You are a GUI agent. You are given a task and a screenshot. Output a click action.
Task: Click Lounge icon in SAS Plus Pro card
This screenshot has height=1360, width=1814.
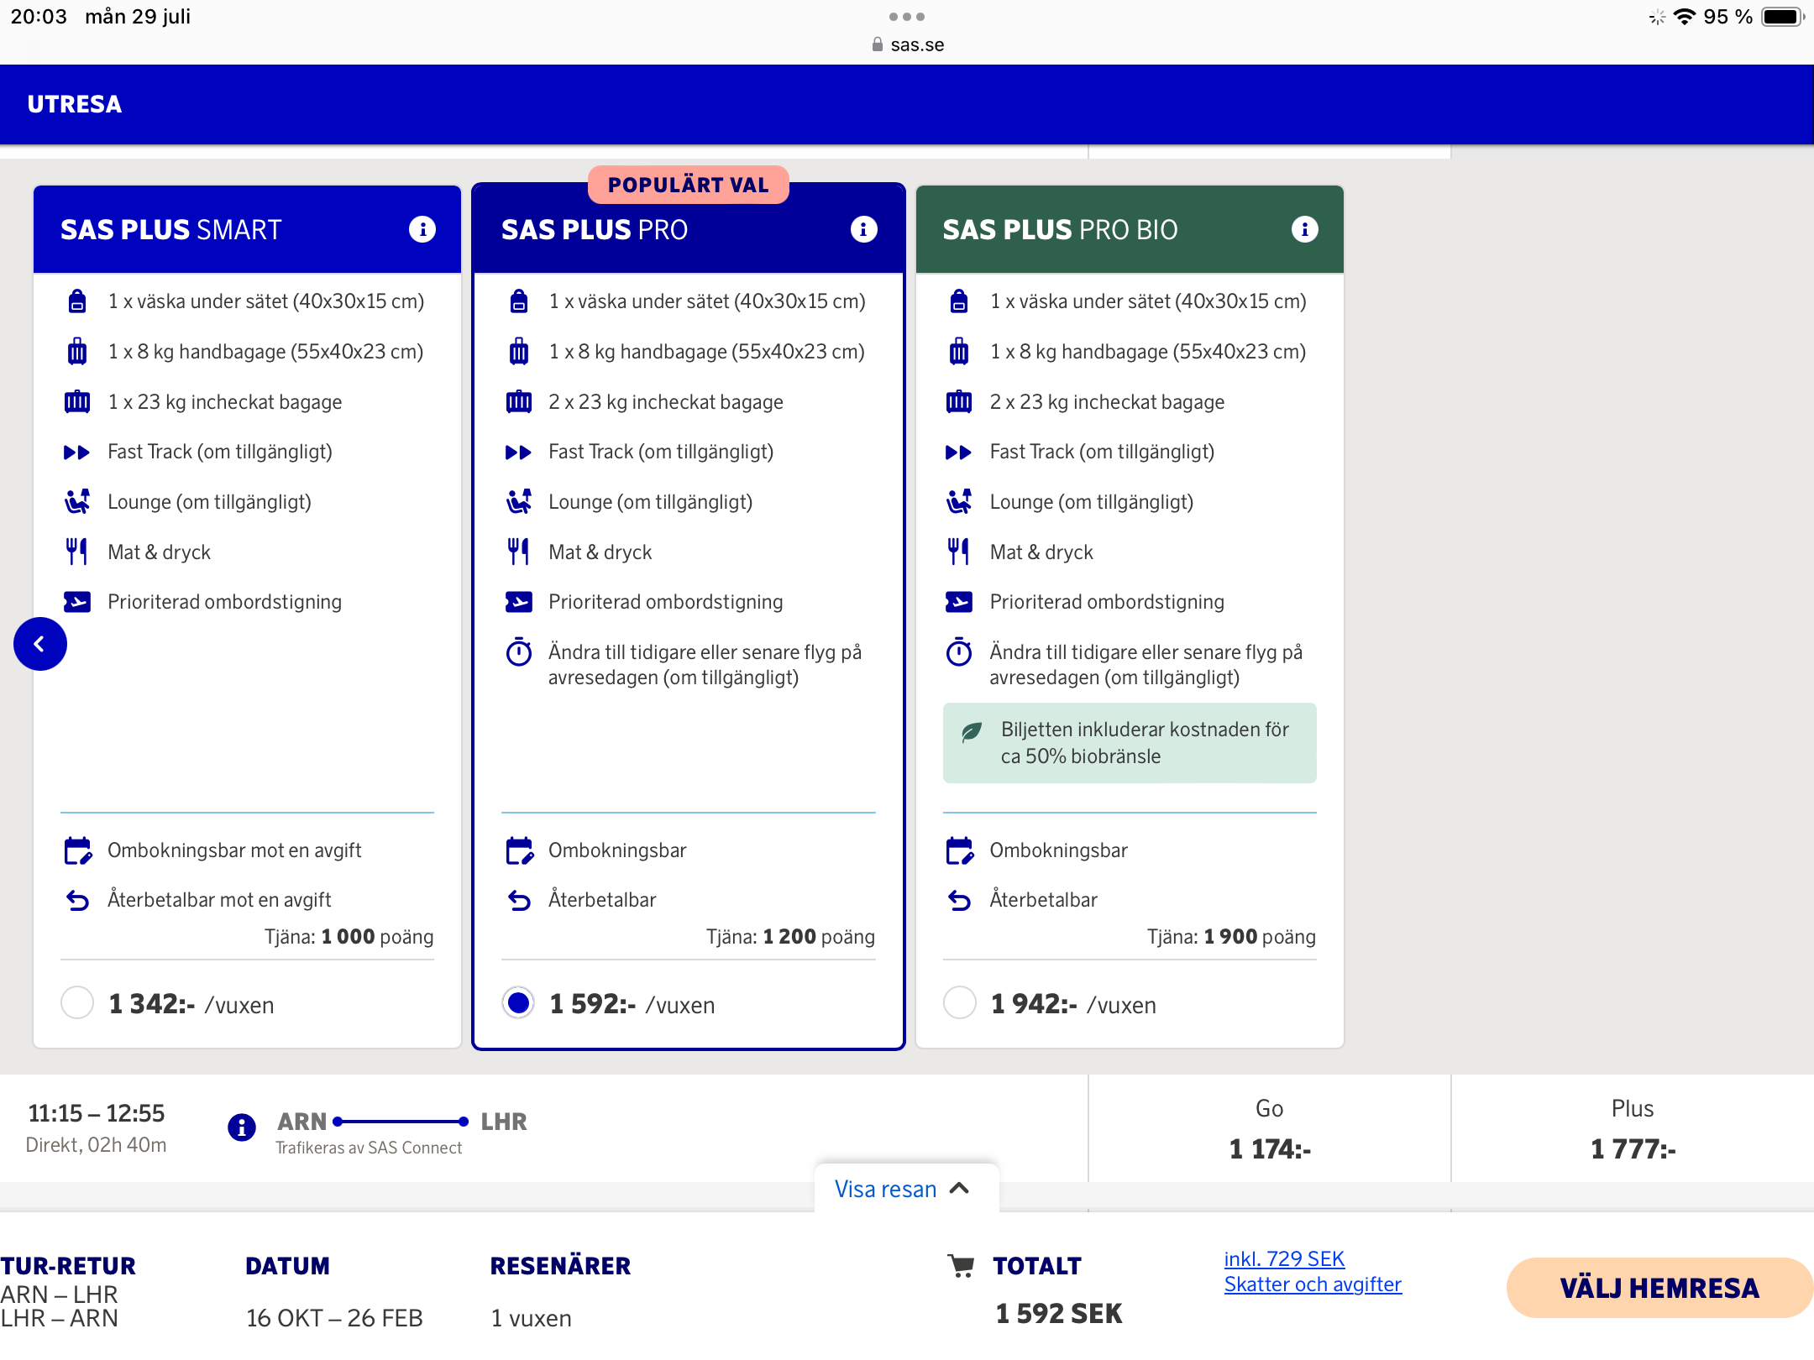518,502
